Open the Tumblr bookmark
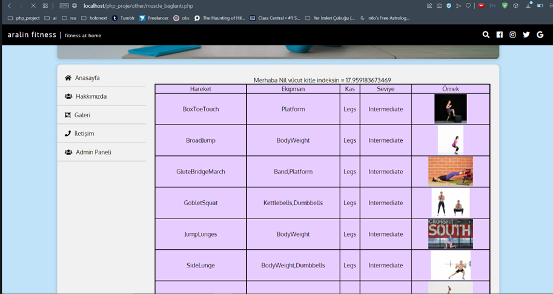 tap(124, 18)
